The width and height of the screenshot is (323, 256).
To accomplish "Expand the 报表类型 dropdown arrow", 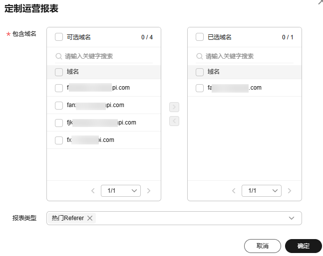I will point(291,218).
